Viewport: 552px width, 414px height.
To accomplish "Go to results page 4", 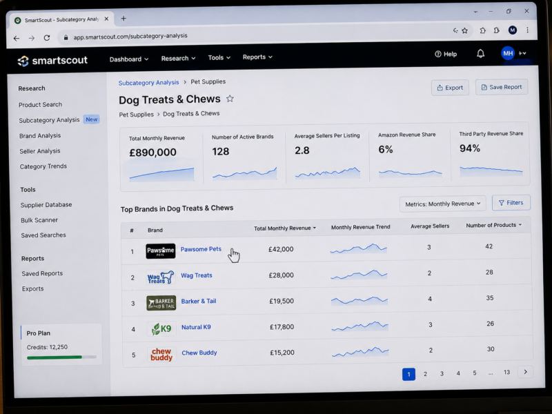I will tap(458, 373).
